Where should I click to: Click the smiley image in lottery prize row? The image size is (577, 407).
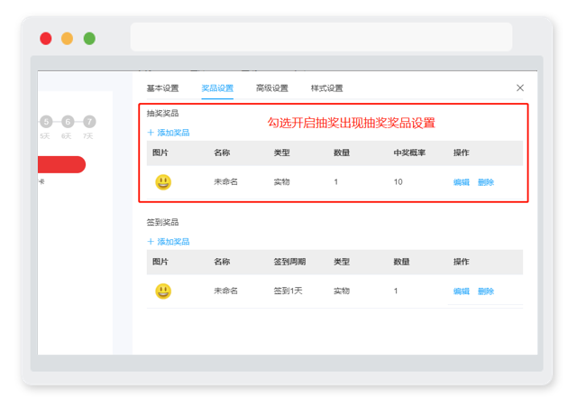pyautogui.click(x=163, y=182)
